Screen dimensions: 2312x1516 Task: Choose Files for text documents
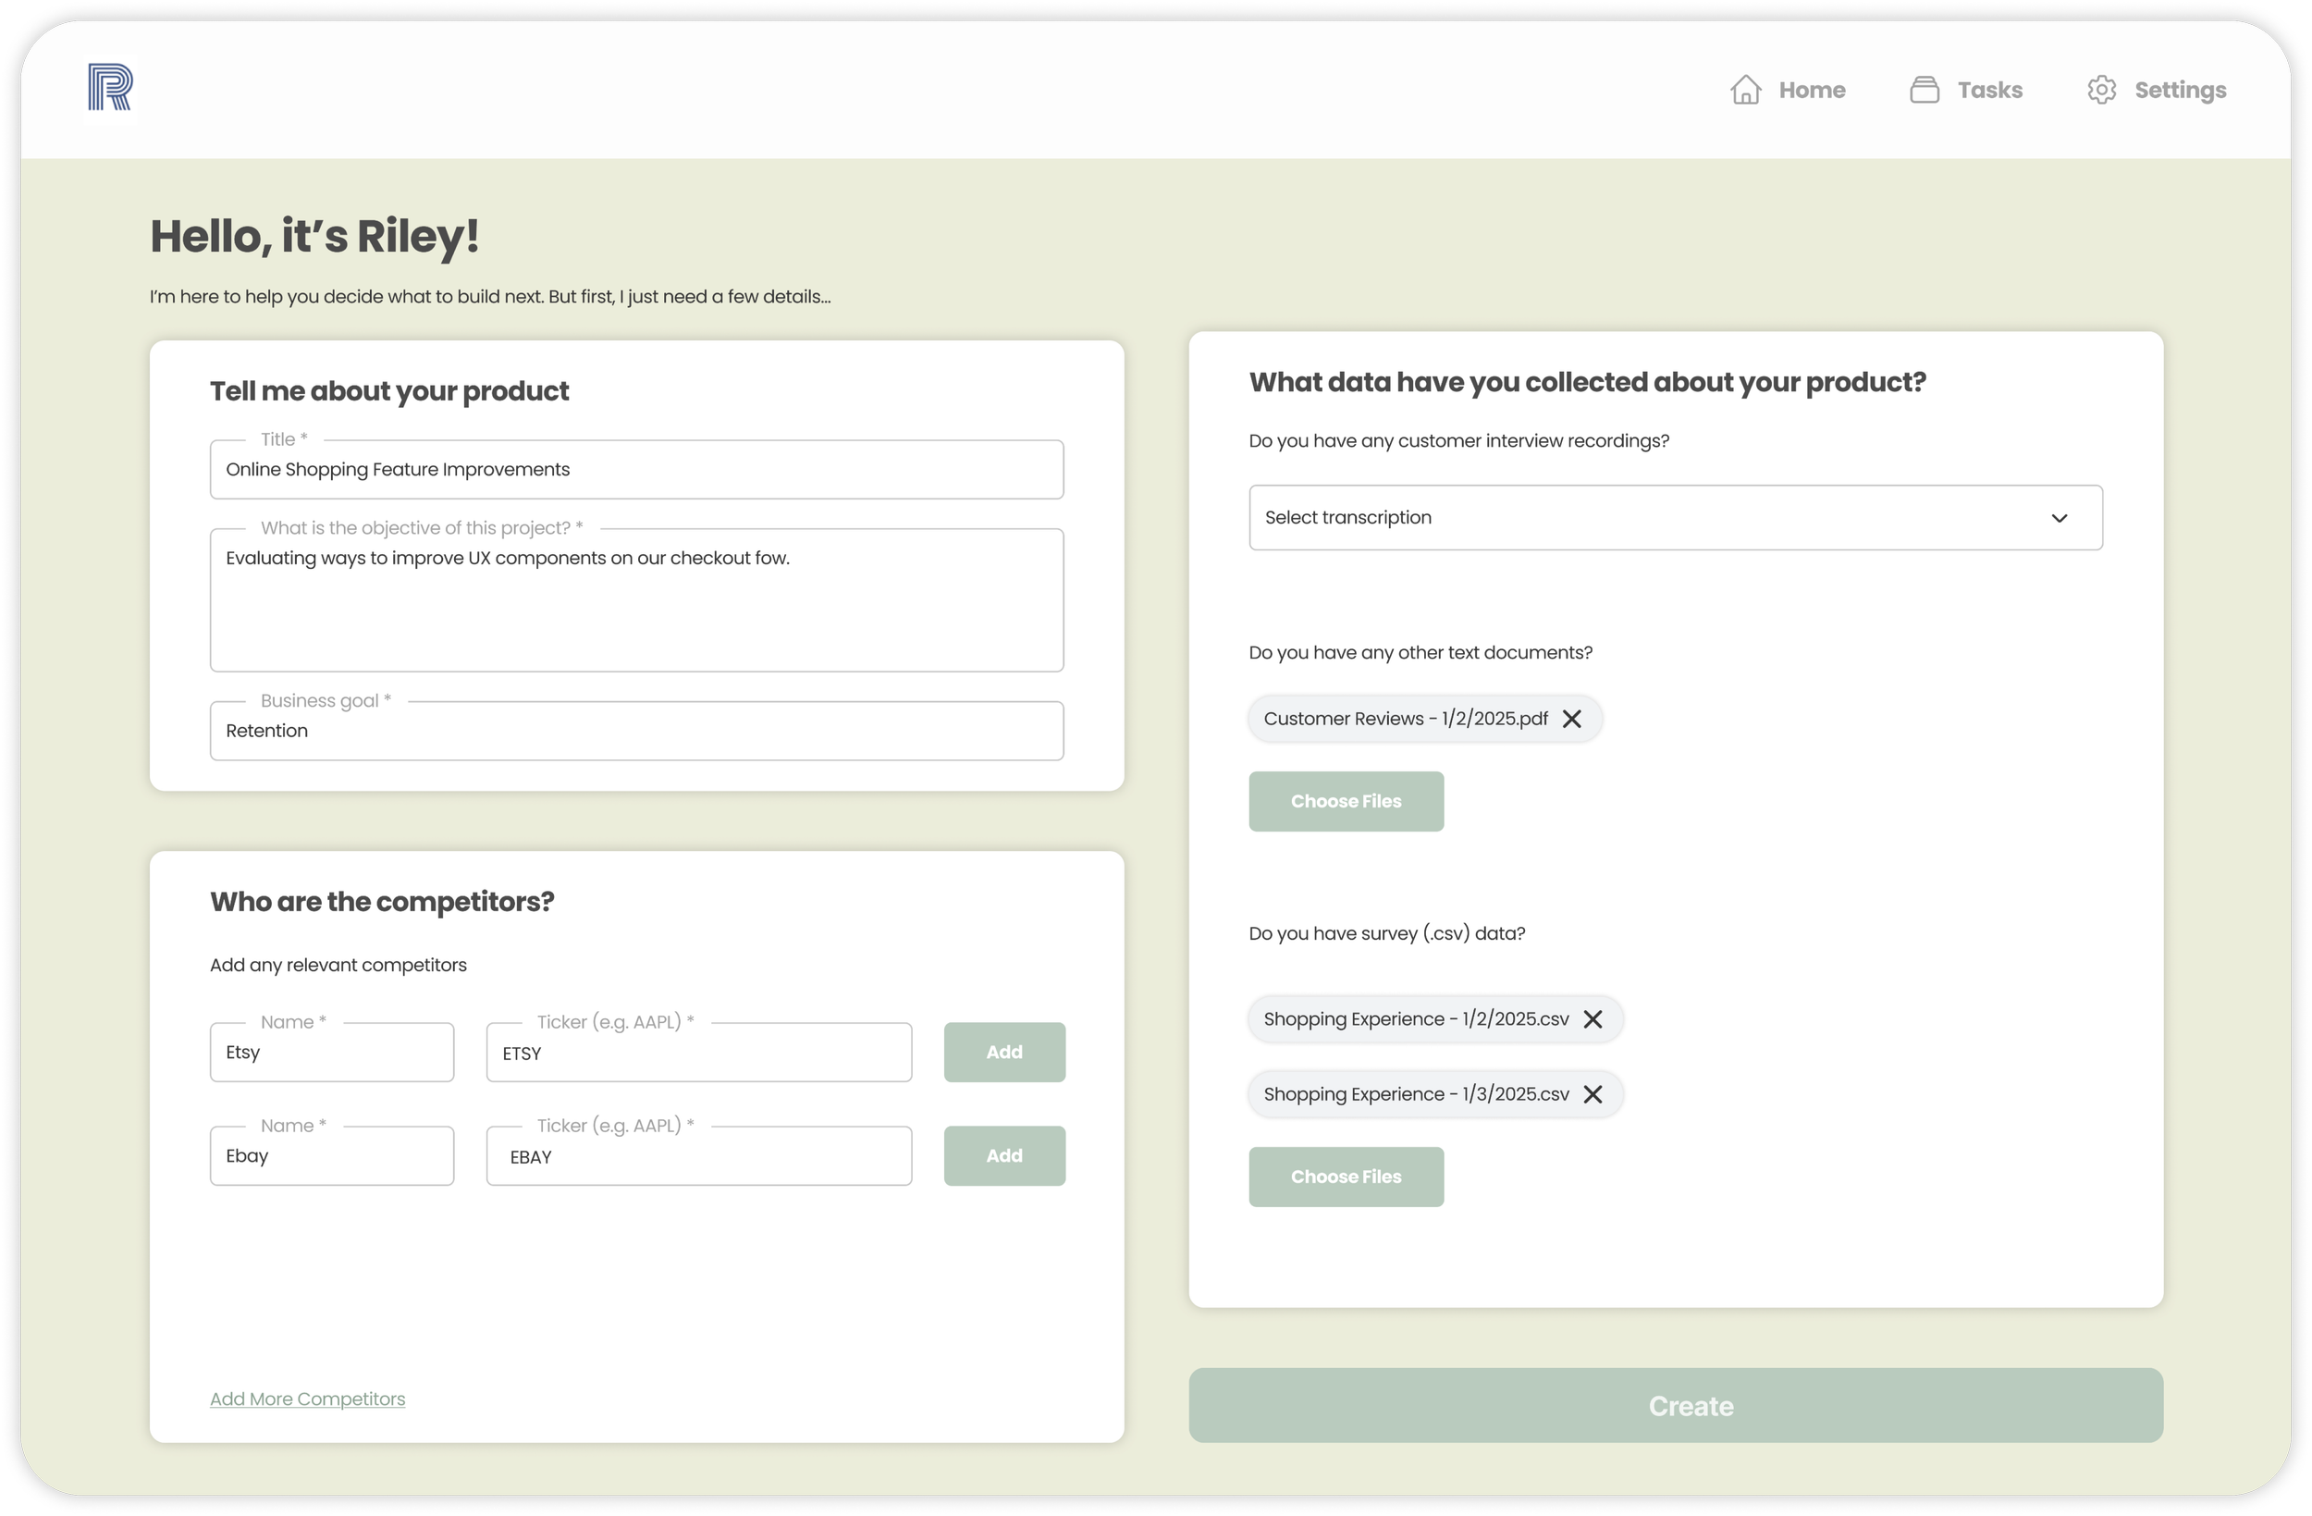click(x=1346, y=801)
